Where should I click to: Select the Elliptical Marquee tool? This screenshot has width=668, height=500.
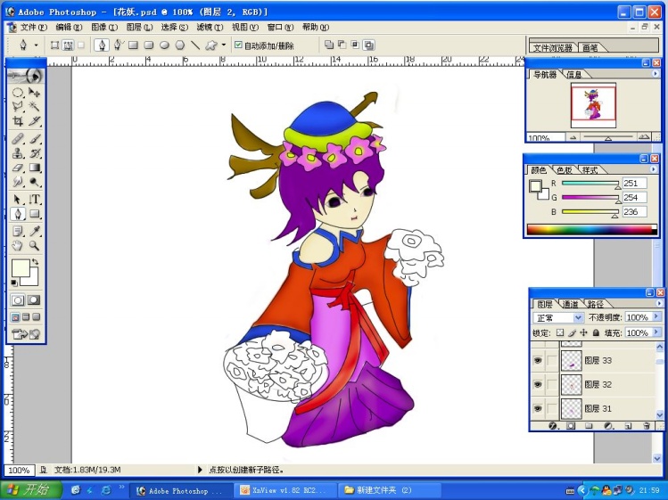pyautogui.click(x=18, y=93)
